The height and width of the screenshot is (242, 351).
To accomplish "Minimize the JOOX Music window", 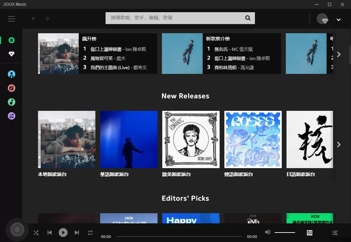I will (316, 4).
